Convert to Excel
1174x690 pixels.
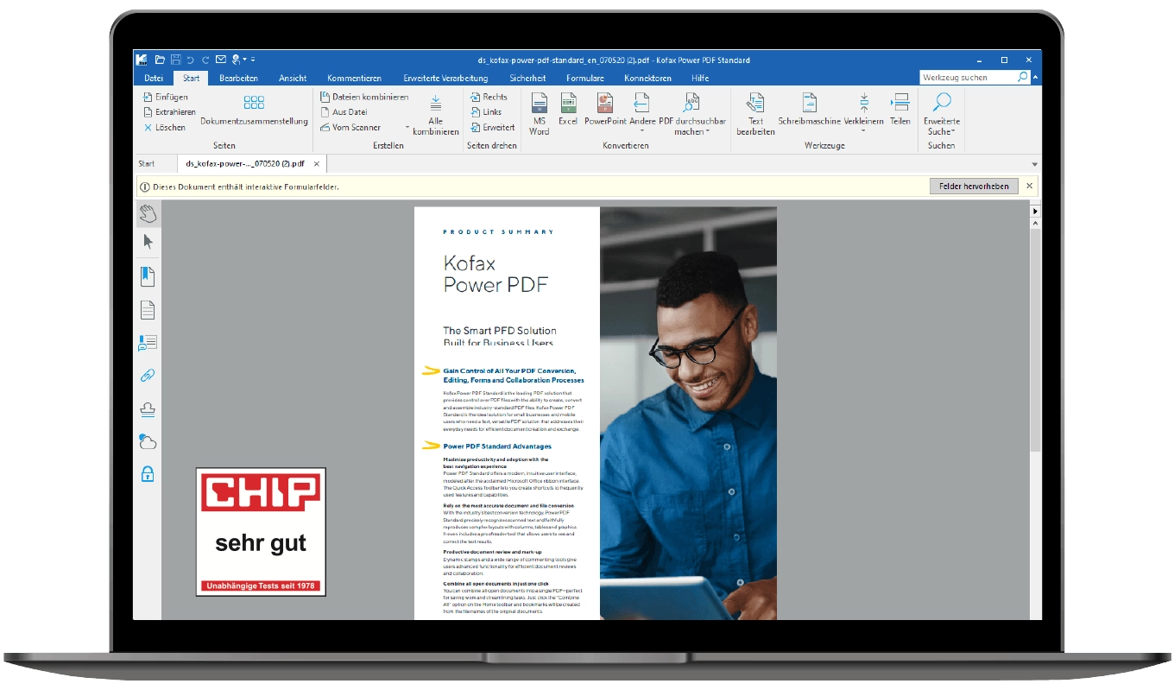[x=568, y=110]
